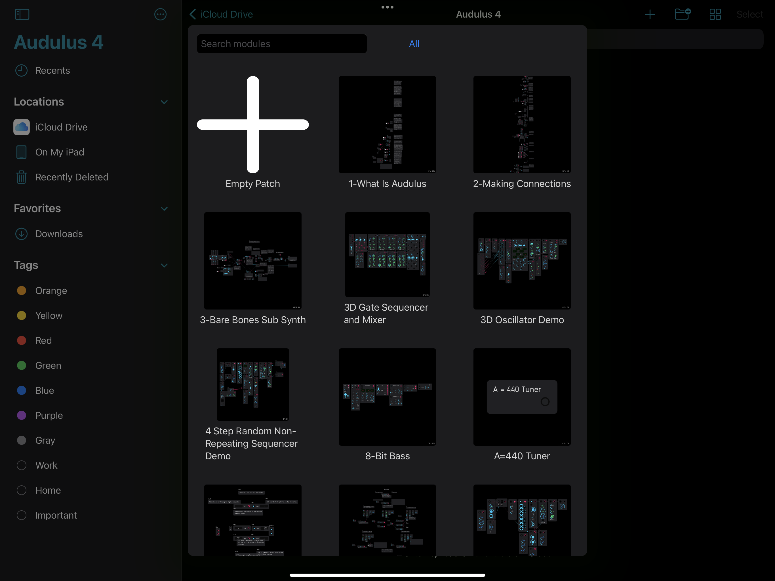Select the empty Important tag circle
775x581 pixels.
(21, 515)
